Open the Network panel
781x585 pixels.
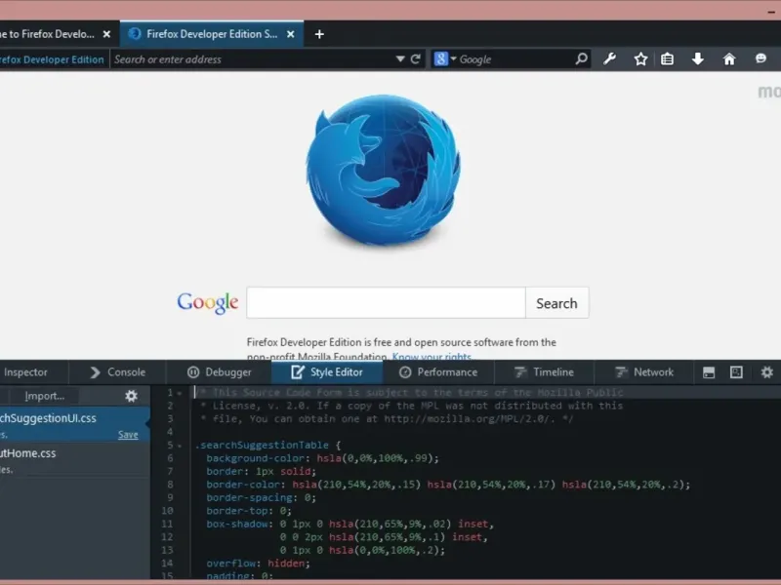tap(644, 372)
